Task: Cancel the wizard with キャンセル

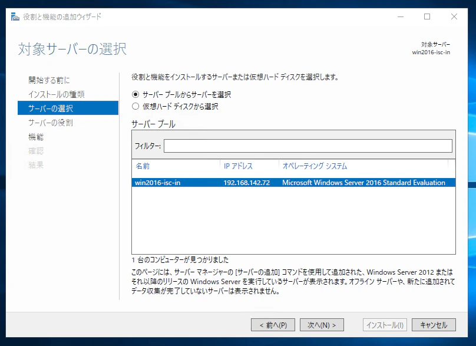Action: 434,325
